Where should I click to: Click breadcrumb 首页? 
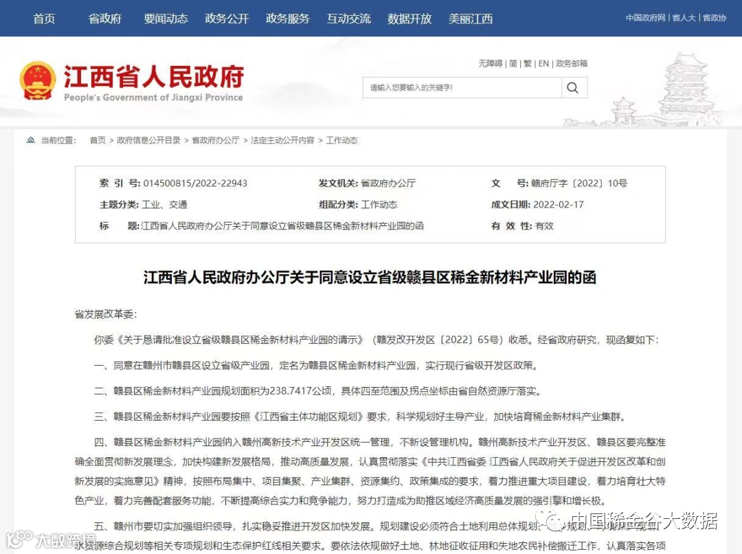(98, 140)
